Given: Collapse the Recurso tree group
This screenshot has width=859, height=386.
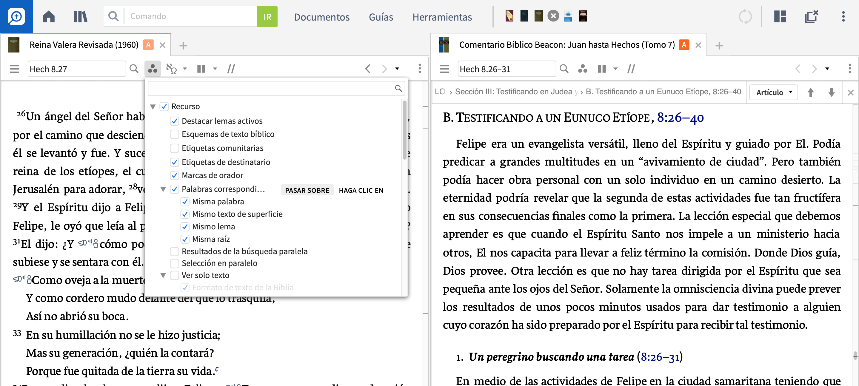Looking at the screenshot, I should pyautogui.click(x=153, y=107).
